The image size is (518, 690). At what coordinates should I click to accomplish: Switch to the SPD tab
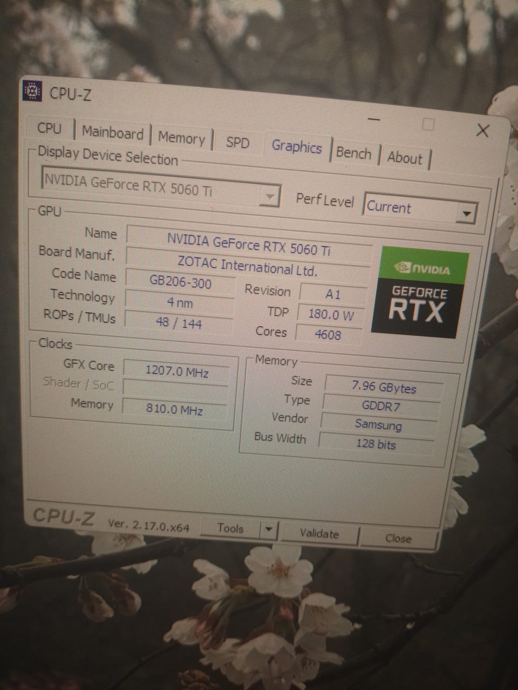click(x=237, y=142)
